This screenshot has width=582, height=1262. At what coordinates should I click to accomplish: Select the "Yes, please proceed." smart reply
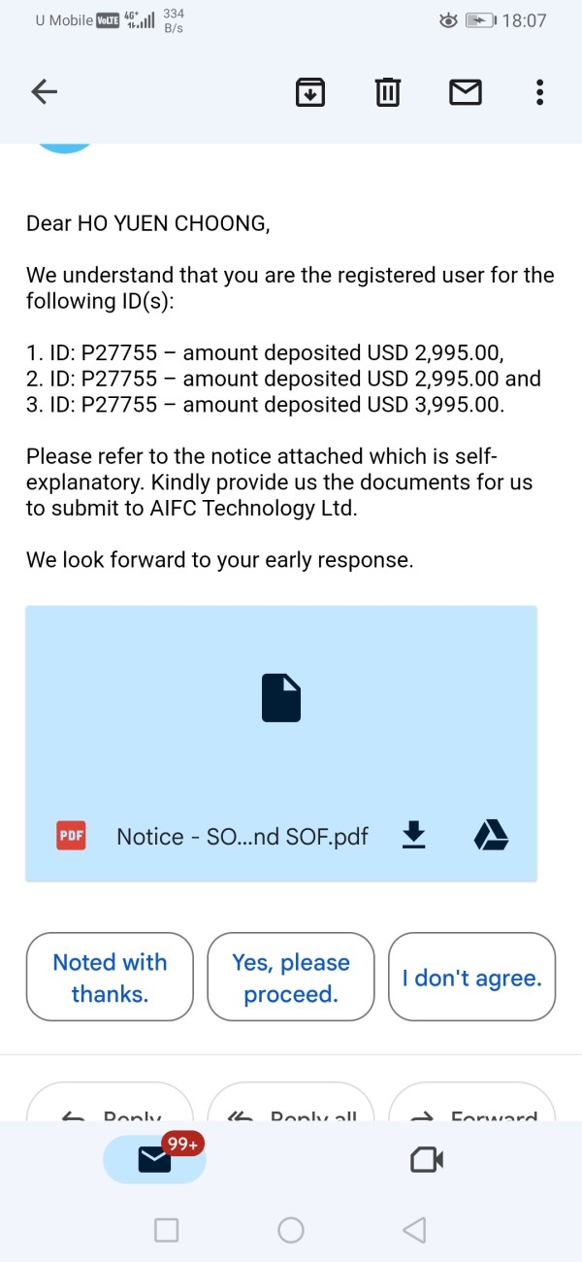pos(291,978)
